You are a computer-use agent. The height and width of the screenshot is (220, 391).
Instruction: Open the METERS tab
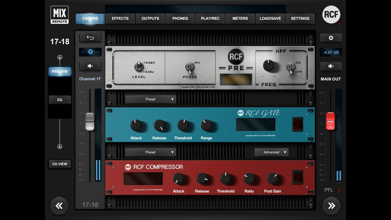coord(240,19)
